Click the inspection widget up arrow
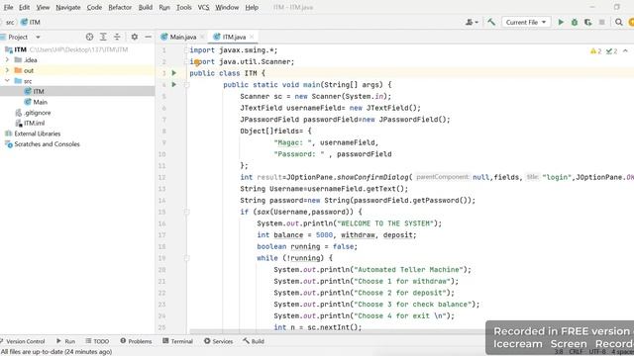Screen dimensions: 634x356 point(625,50)
